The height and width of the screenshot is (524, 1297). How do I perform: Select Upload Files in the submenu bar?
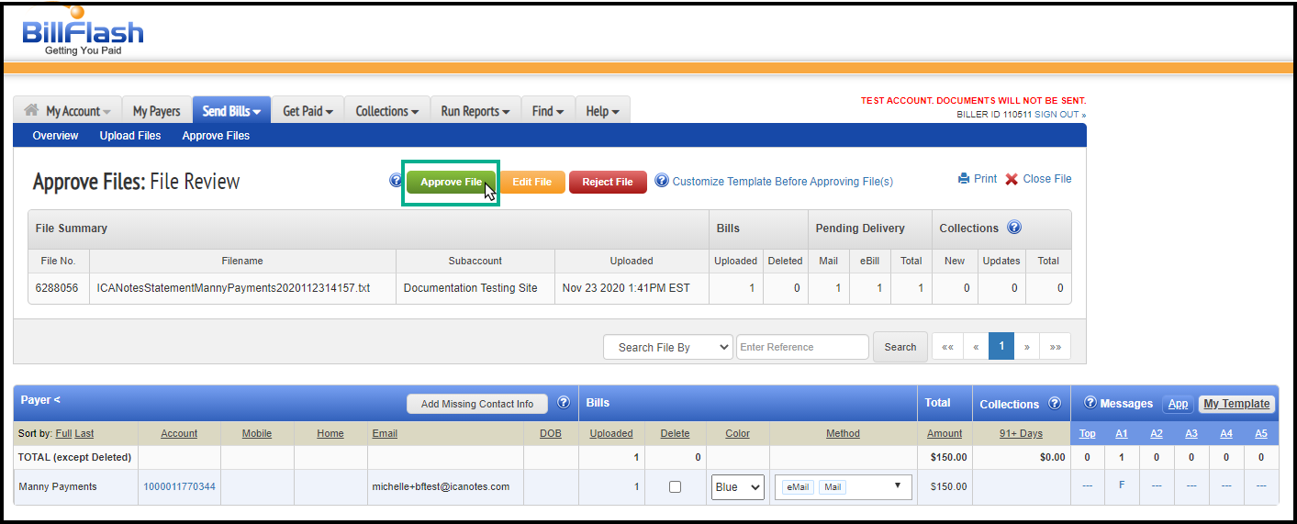pos(130,136)
